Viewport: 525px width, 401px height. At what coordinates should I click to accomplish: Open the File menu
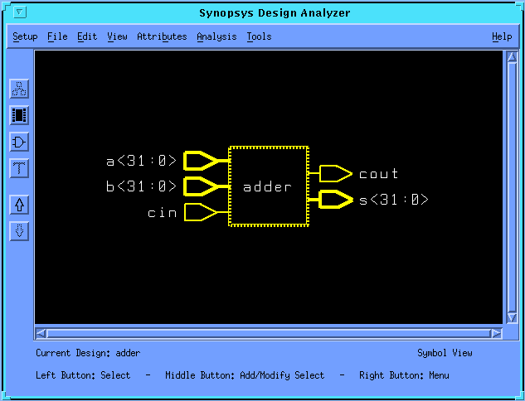pyautogui.click(x=57, y=36)
